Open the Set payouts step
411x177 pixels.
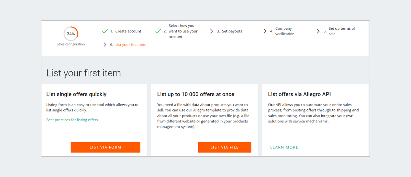pos(232,31)
